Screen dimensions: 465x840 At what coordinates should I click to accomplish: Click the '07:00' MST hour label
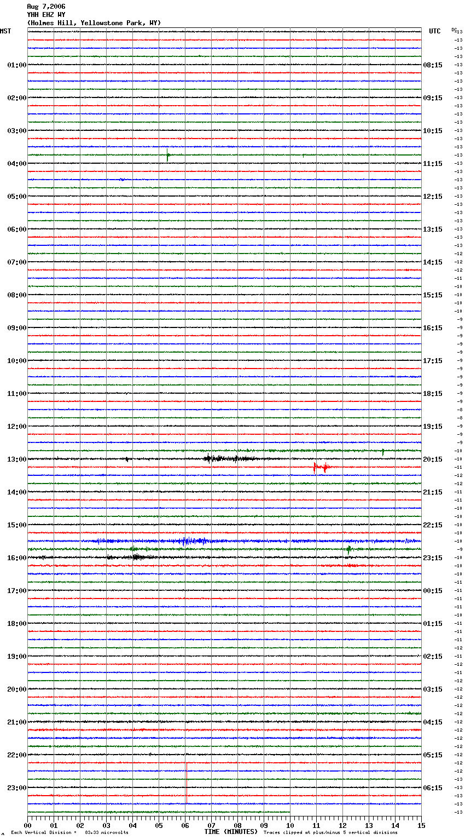click(17, 262)
